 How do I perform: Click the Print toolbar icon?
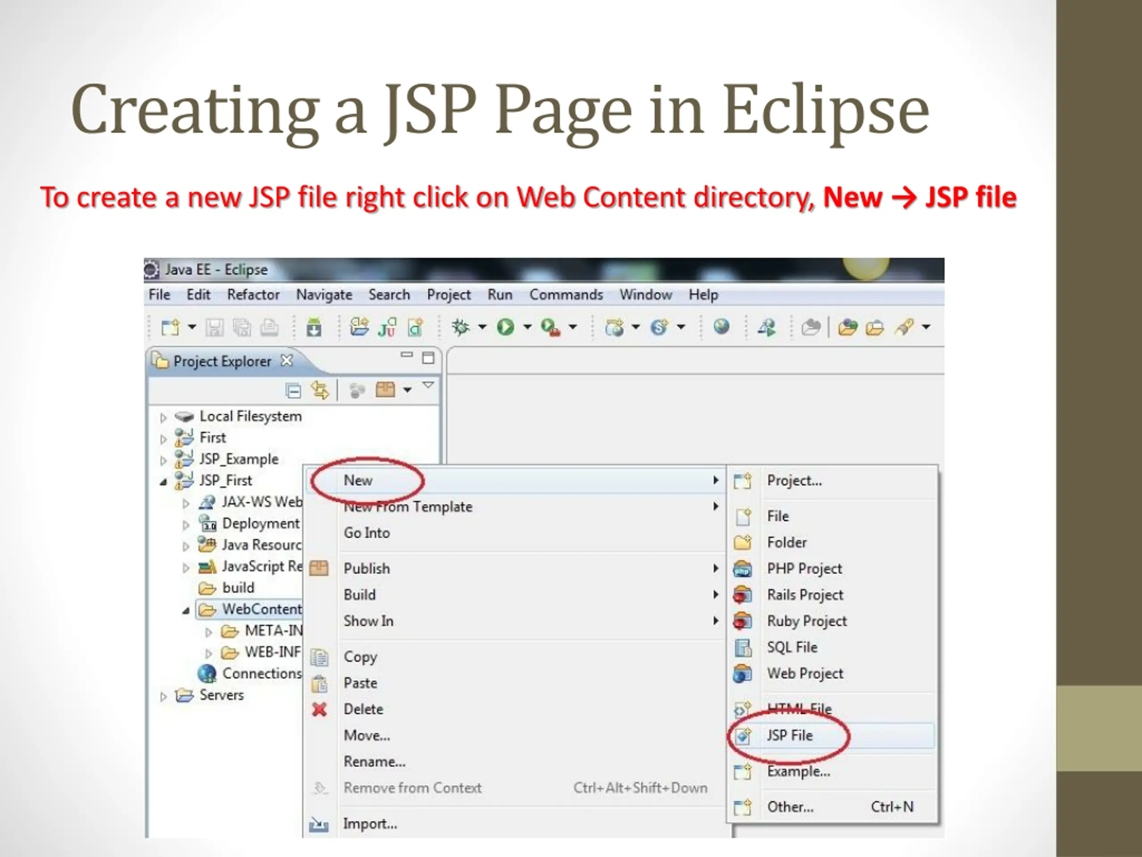click(x=269, y=328)
